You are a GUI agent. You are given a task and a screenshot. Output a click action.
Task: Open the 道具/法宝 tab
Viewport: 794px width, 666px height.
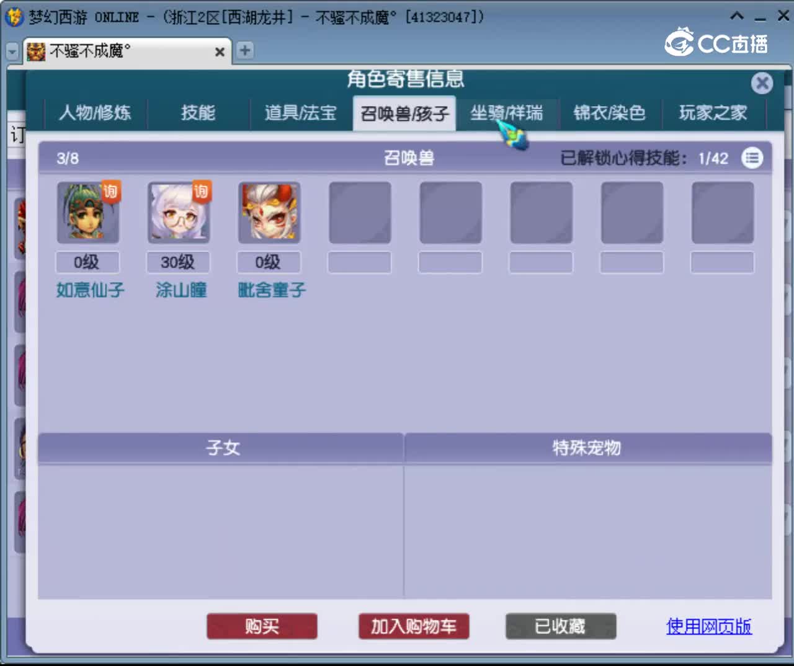(301, 113)
